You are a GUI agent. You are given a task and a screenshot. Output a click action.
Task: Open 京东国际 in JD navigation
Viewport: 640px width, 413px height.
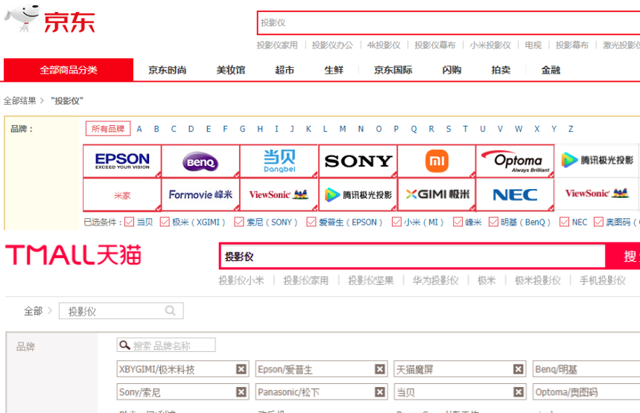[393, 70]
